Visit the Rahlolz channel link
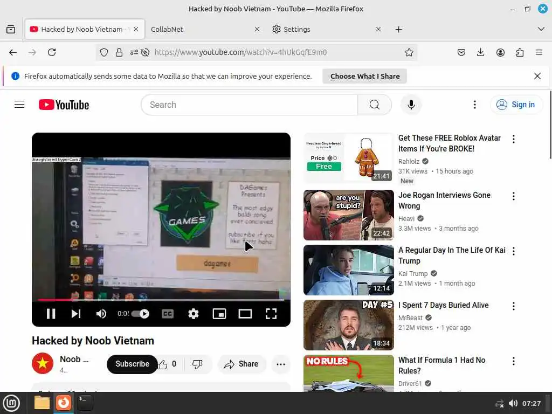552x414 pixels. coord(409,162)
